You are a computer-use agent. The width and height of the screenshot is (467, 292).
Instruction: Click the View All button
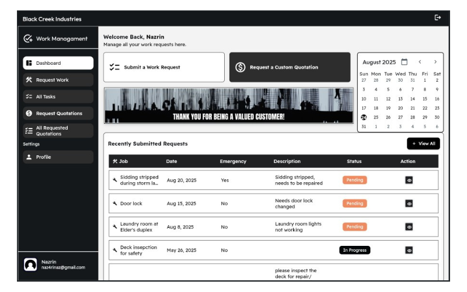point(423,144)
